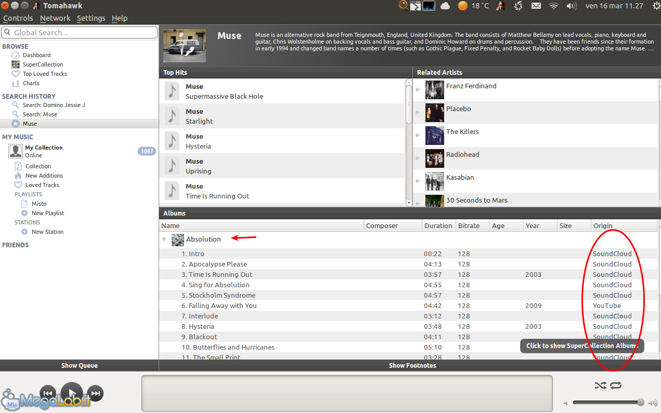Image resolution: width=661 pixels, height=413 pixels.
Task: Click in the Global Search field
Action: tap(79, 33)
